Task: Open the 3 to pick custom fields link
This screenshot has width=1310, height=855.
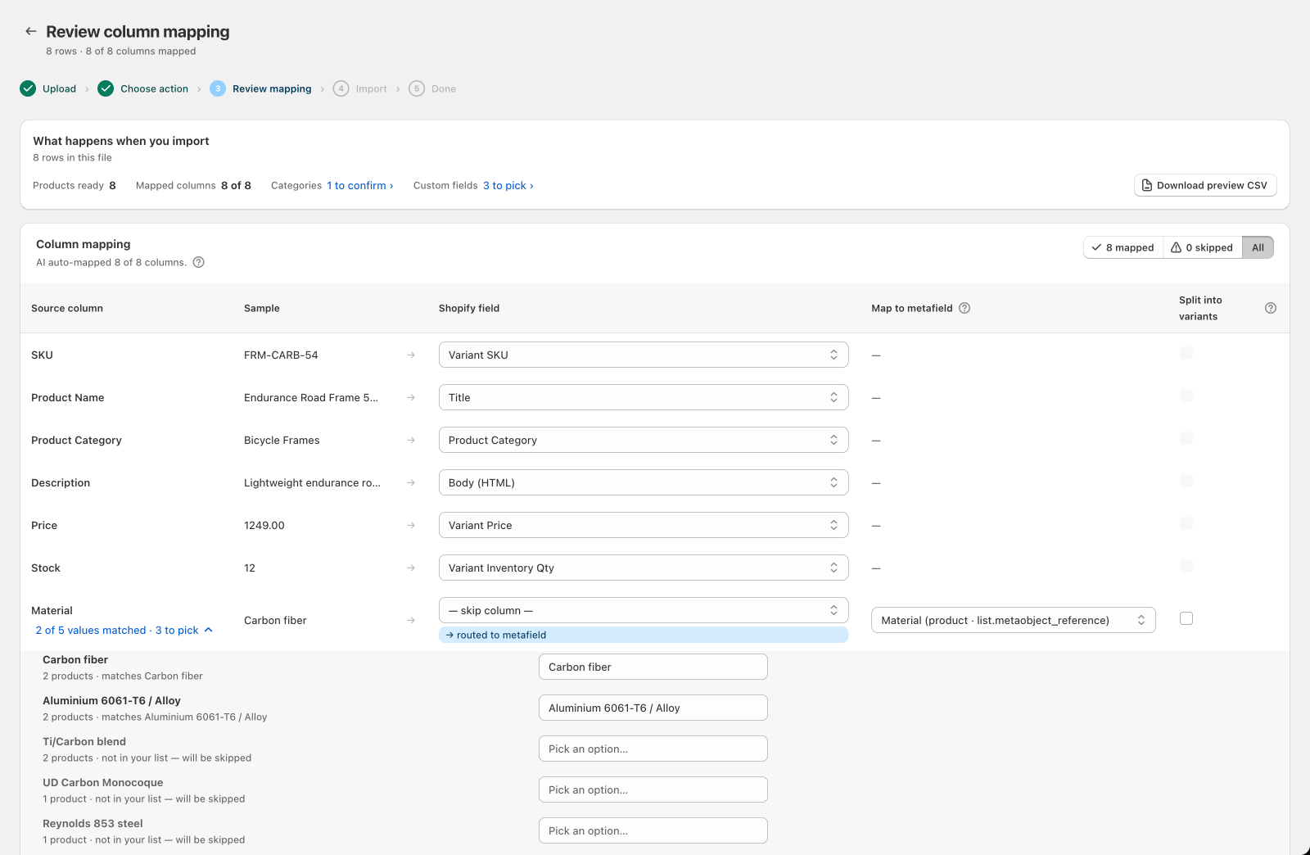Action: (x=508, y=185)
